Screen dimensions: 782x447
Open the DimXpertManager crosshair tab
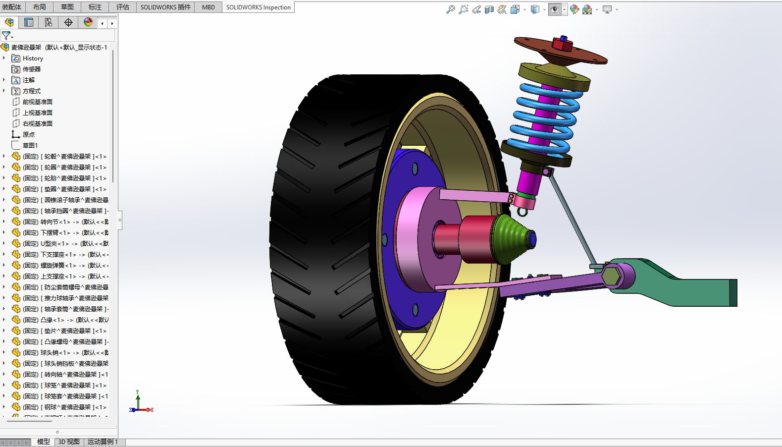(x=68, y=22)
